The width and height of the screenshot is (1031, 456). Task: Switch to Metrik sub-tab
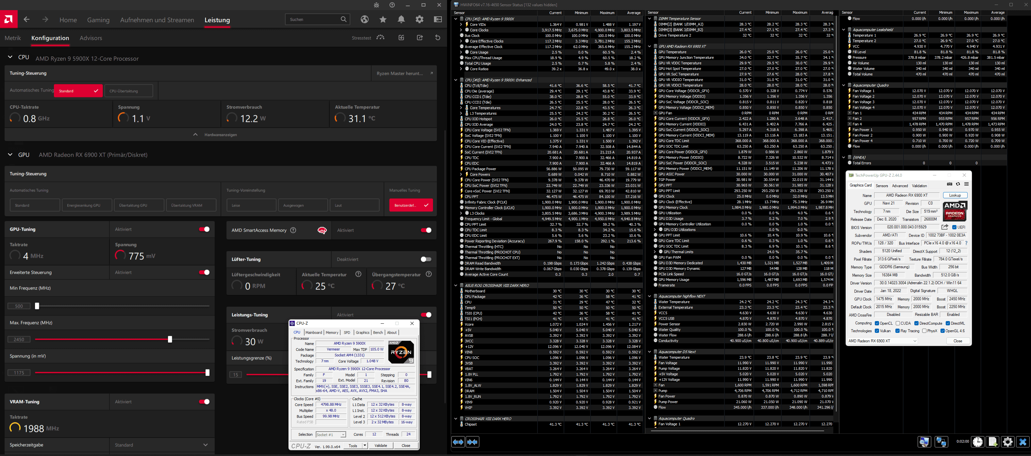tap(13, 38)
